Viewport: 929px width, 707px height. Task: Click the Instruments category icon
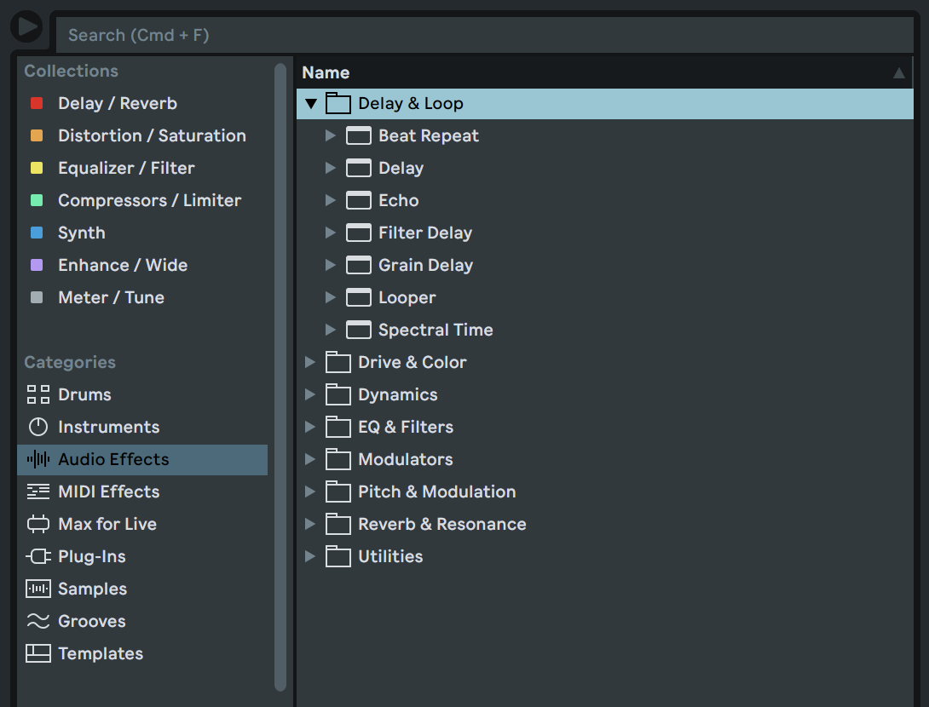tap(38, 427)
